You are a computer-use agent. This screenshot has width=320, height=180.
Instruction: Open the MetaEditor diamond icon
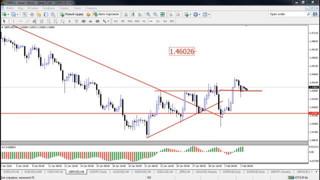(x=88, y=14)
